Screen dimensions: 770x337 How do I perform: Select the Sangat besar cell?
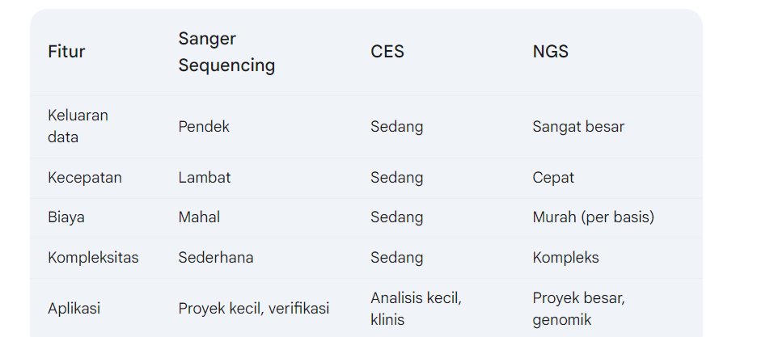pos(578,127)
